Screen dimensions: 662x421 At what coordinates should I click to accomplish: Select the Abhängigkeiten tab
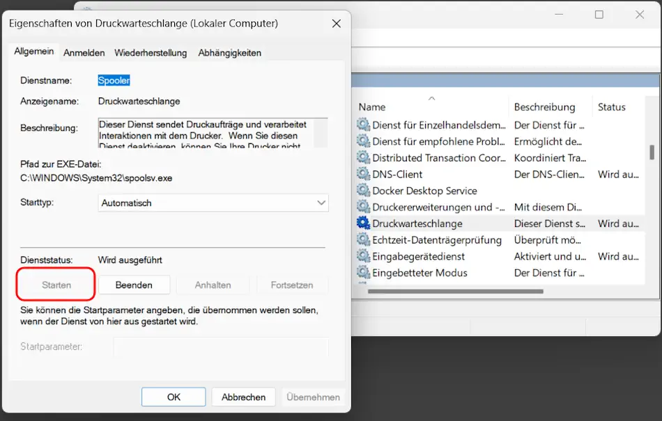(x=229, y=53)
